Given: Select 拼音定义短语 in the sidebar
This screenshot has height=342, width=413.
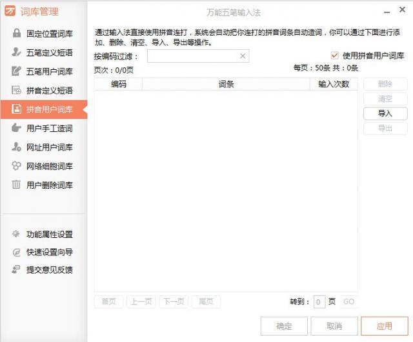Looking at the screenshot, I should (x=44, y=91).
